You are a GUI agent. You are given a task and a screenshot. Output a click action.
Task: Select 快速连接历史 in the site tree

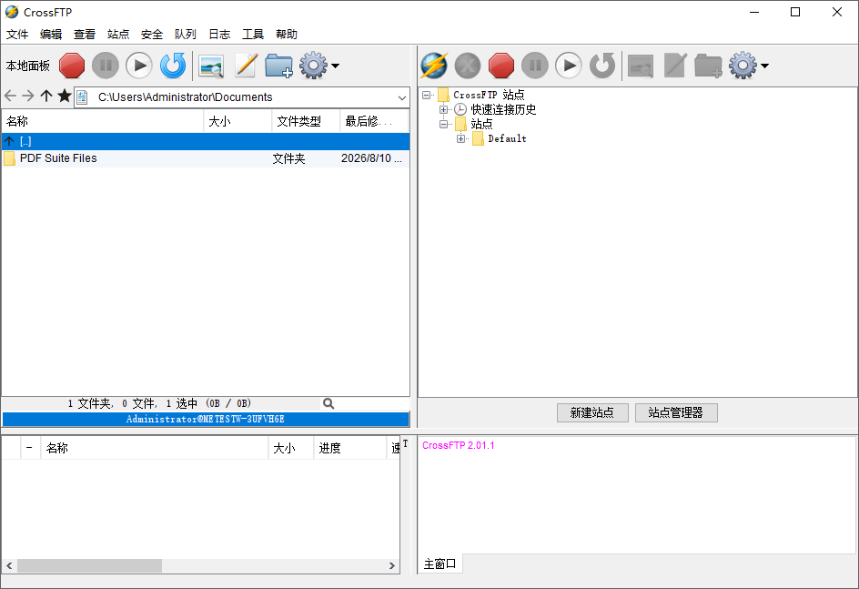tap(503, 109)
